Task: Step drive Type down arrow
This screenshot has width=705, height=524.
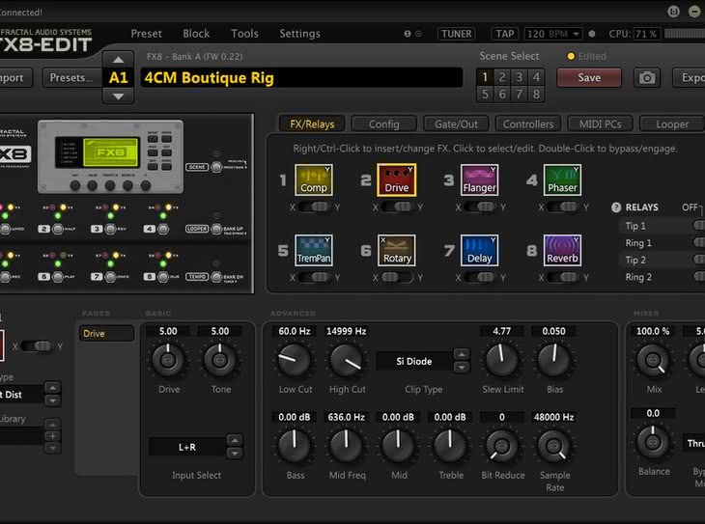Action: (x=52, y=400)
